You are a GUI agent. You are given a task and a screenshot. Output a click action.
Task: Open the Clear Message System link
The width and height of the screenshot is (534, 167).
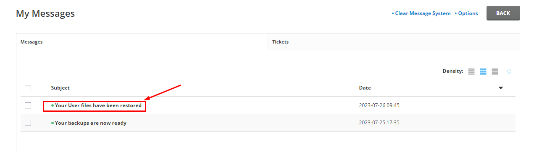(x=421, y=13)
